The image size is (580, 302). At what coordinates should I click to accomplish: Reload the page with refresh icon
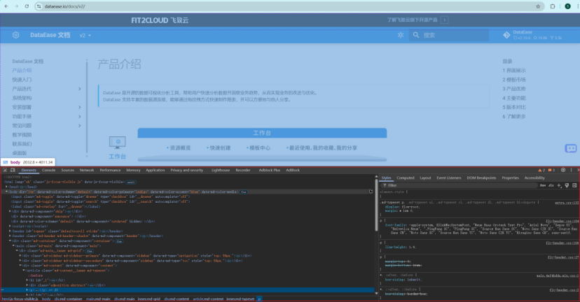pyautogui.click(x=27, y=6)
